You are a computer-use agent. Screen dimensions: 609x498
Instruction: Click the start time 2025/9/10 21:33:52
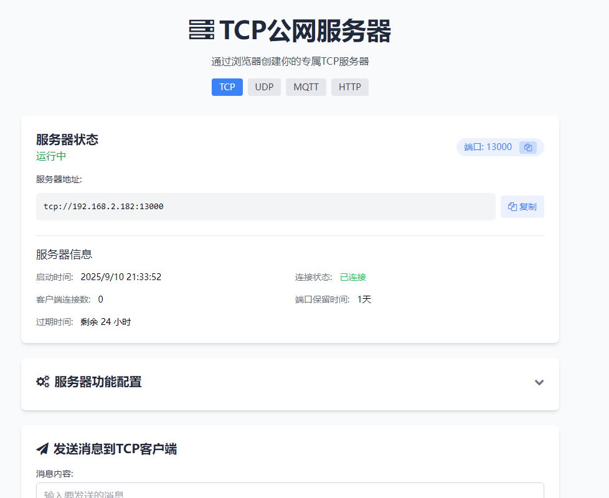click(x=121, y=277)
